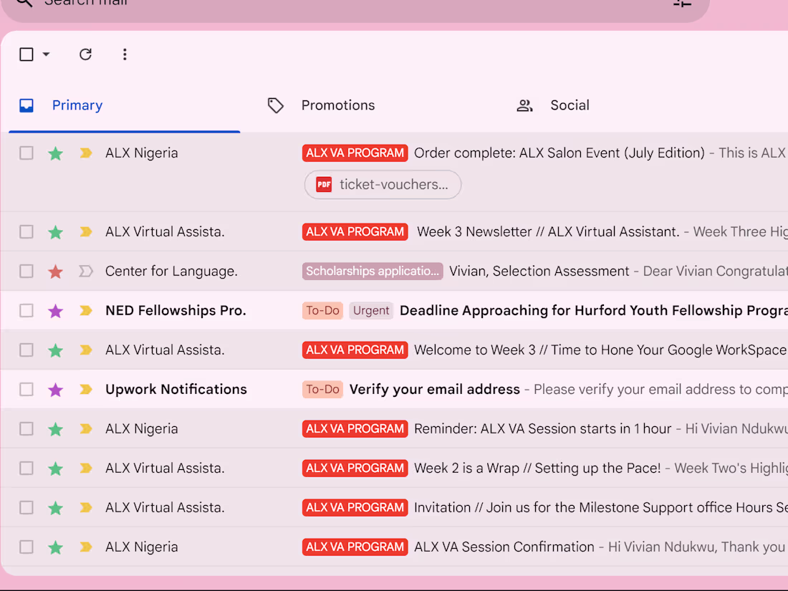Open advanced search filter options
The height and width of the screenshot is (591, 788).
click(x=682, y=4)
